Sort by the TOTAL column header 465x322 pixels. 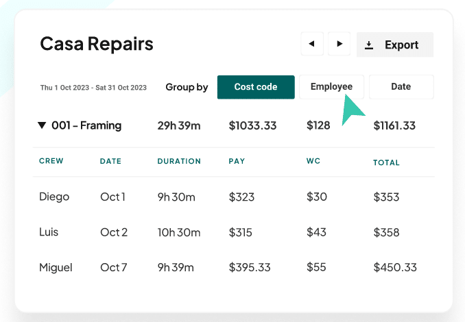pyautogui.click(x=386, y=163)
